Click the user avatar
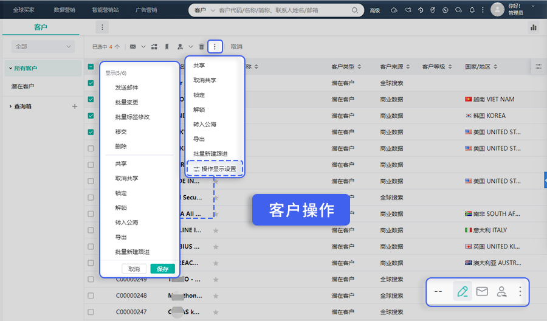The width and height of the screenshot is (547, 321). [497, 9]
